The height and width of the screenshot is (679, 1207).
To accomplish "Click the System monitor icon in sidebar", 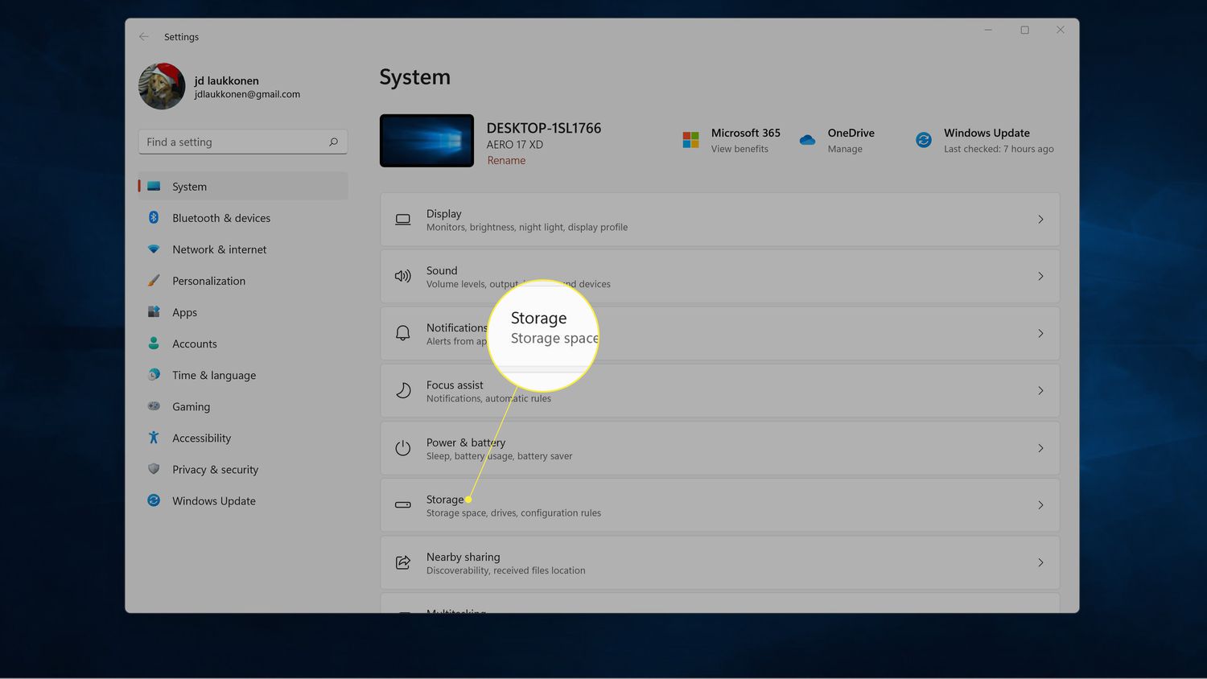I will click(x=154, y=186).
